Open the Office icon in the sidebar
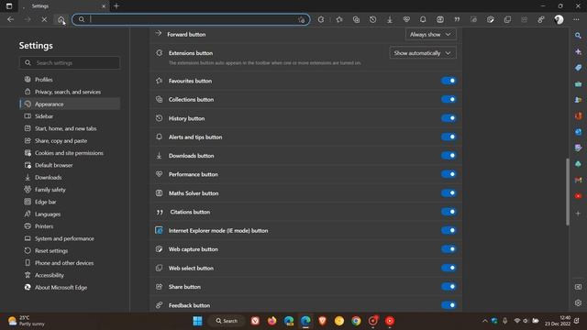587x330 pixels. [x=578, y=115]
